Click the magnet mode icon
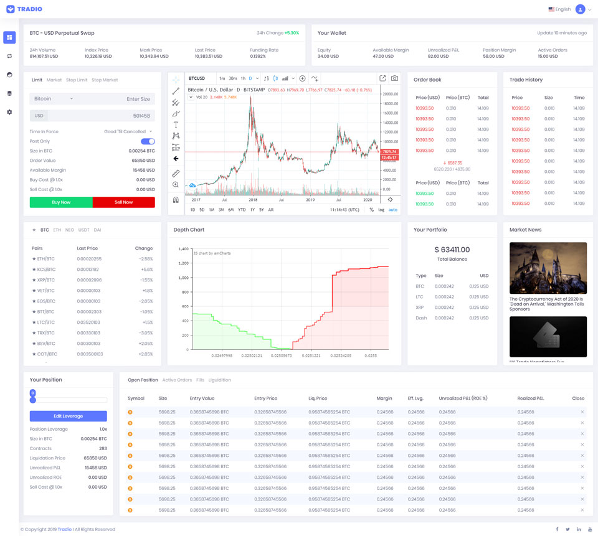The image size is (598, 536). (x=176, y=200)
